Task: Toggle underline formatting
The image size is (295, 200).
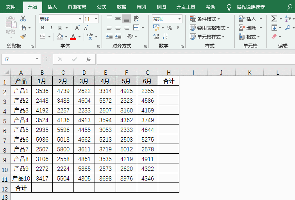Action: pyautogui.click(x=60, y=28)
